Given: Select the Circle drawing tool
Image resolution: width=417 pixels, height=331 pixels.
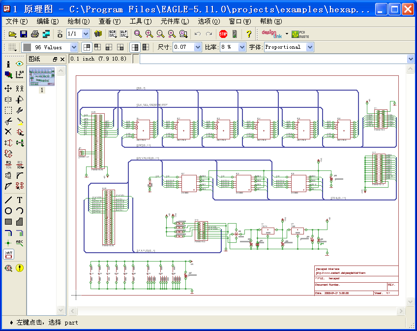Looking at the screenshot, I should pyautogui.click(x=8, y=211).
